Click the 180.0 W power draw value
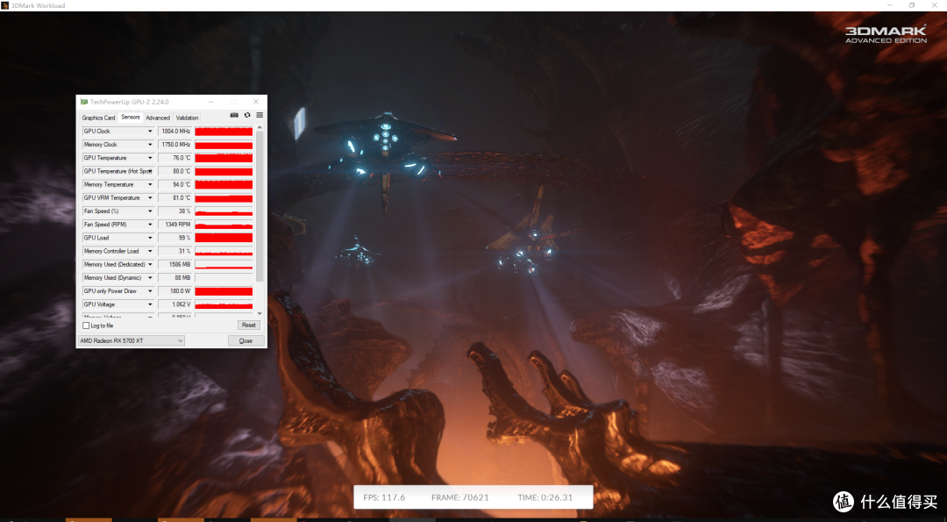The height and width of the screenshot is (522, 947). tap(174, 290)
